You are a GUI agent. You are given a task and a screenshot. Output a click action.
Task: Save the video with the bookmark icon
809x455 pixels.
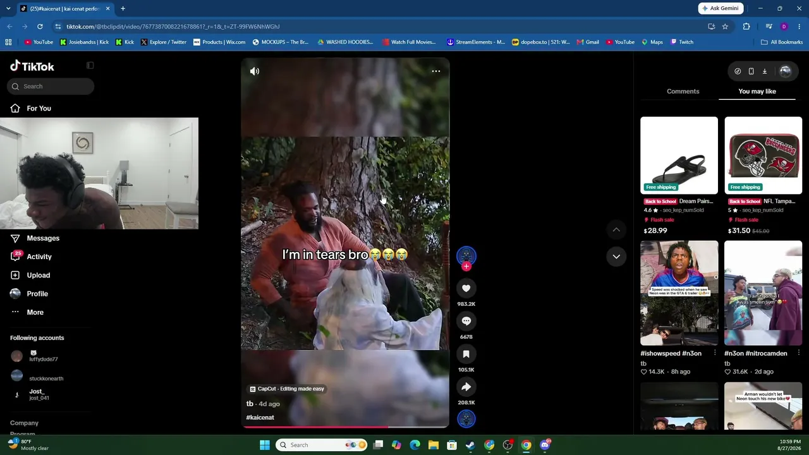[x=466, y=354]
